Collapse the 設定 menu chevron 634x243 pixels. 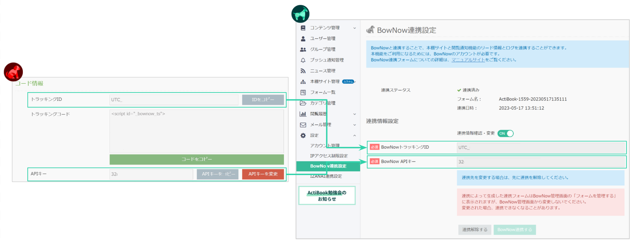(355, 135)
